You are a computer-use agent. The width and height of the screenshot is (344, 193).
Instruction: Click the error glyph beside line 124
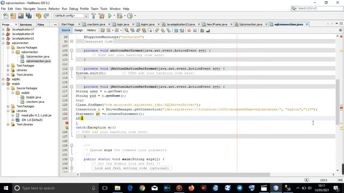67,123
